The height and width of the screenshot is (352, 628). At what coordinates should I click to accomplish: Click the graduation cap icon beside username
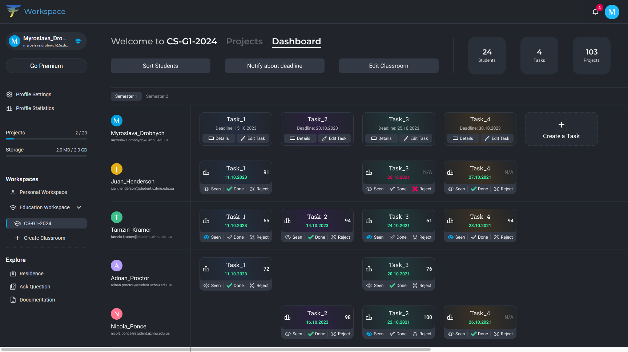click(x=78, y=41)
